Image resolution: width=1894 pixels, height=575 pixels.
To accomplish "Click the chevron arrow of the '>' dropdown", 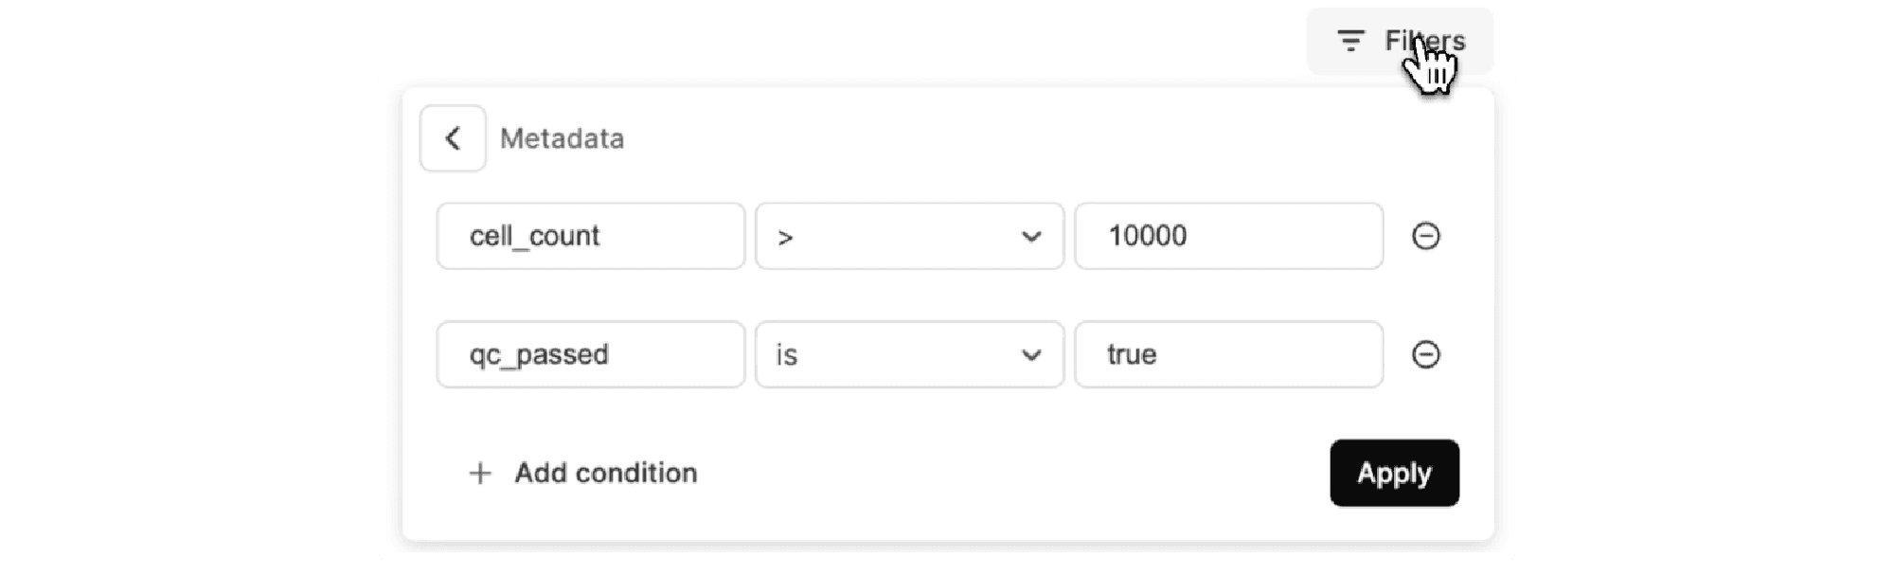I will tap(1031, 237).
